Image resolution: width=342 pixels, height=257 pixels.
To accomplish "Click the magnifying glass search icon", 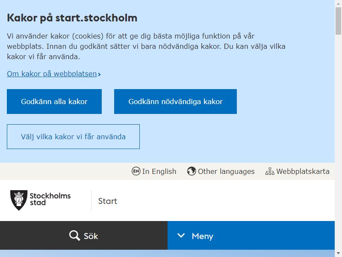I will tap(74, 236).
